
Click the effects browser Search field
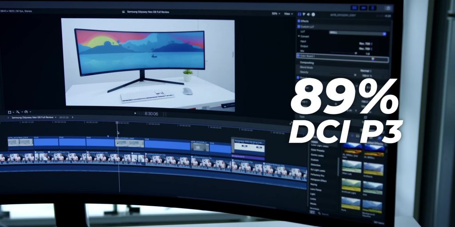[325, 214]
